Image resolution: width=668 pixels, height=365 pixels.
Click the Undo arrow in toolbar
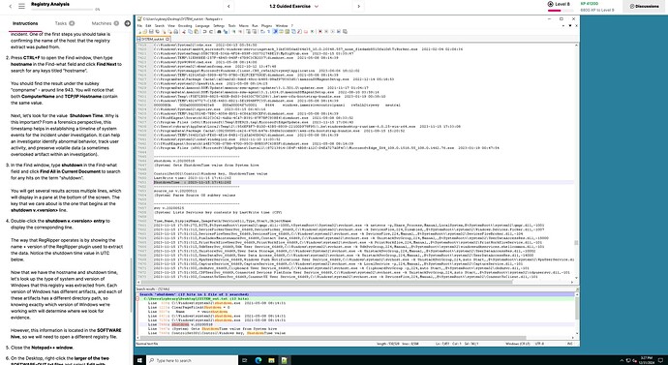pyautogui.click(x=205, y=32)
